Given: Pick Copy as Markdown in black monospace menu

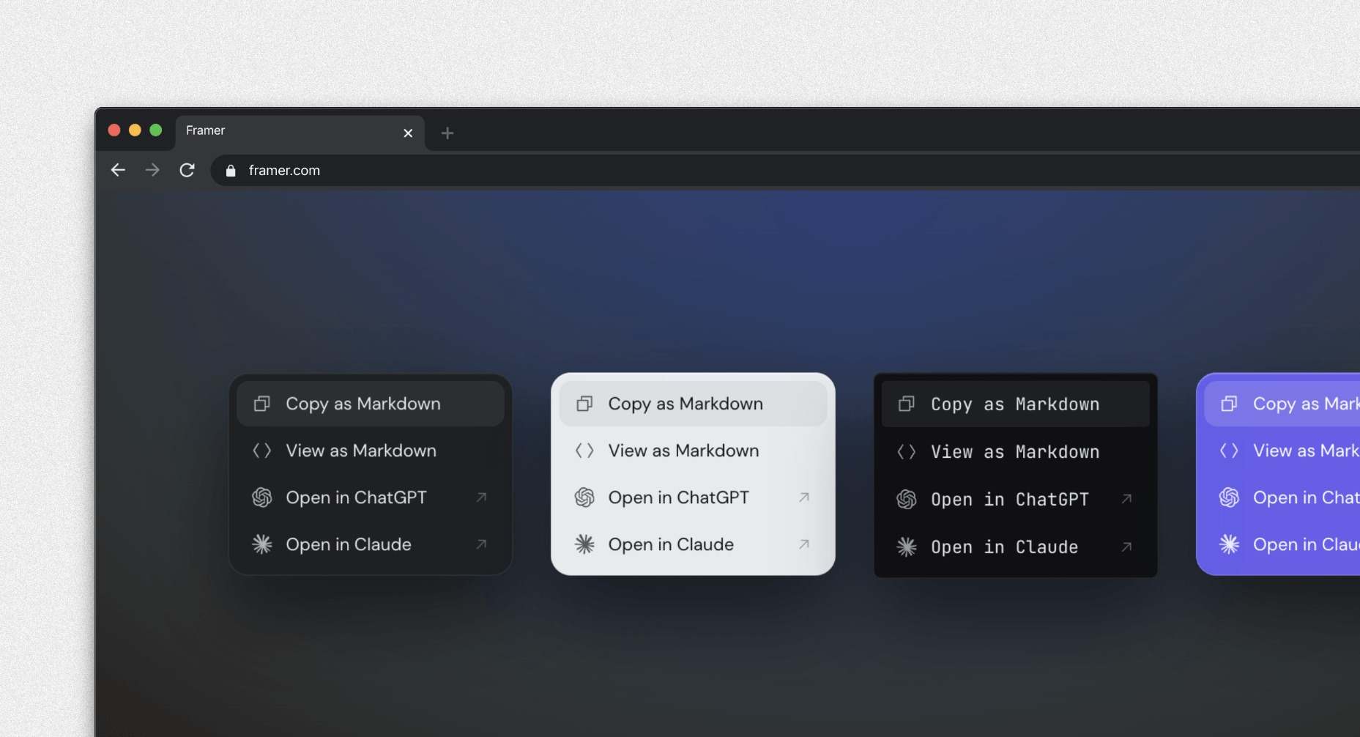Looking at the screenshot, I should 1016,404.
